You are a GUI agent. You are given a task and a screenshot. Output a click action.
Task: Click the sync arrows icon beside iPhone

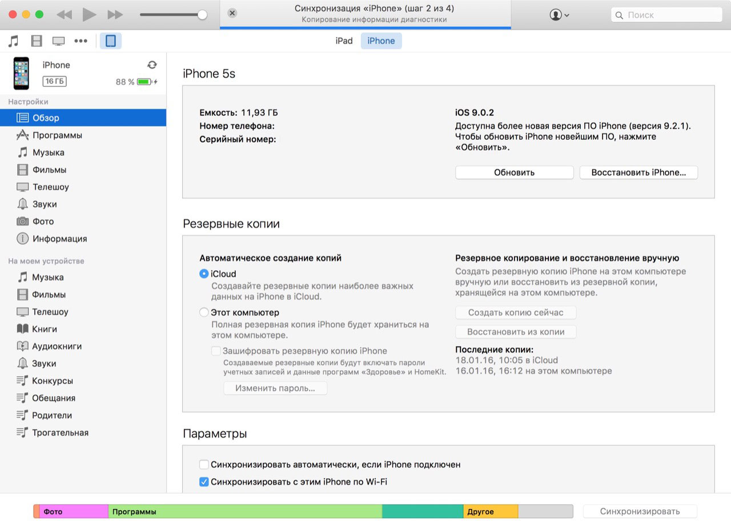coord(152,65)
